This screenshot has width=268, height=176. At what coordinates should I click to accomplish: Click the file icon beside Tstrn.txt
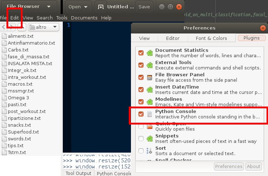[4, 152]
